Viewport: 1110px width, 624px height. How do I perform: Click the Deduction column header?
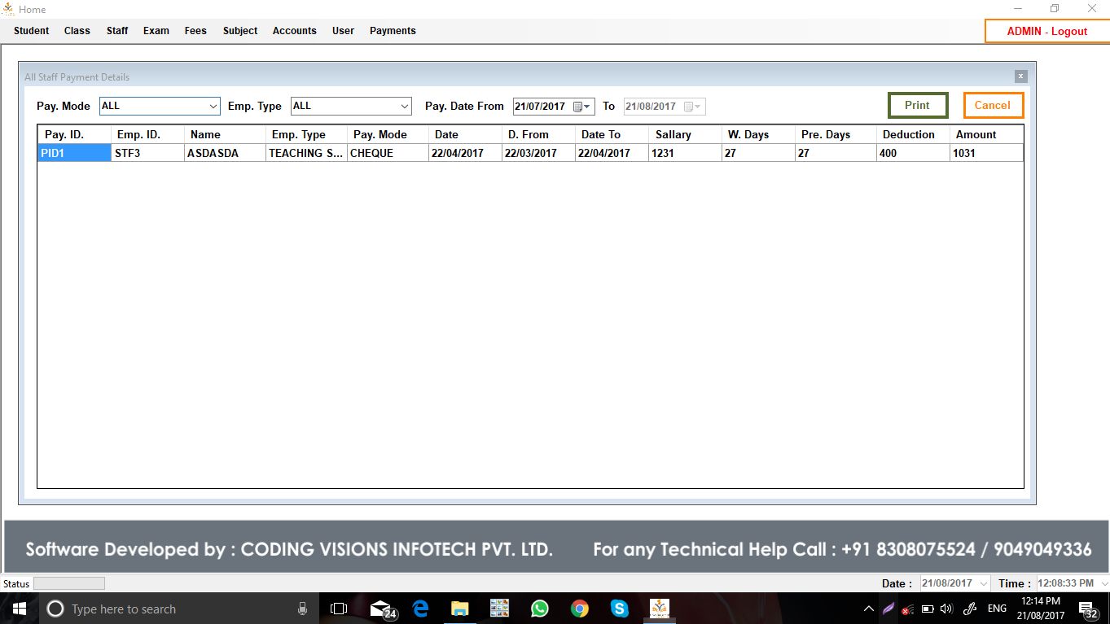point(913,135)
